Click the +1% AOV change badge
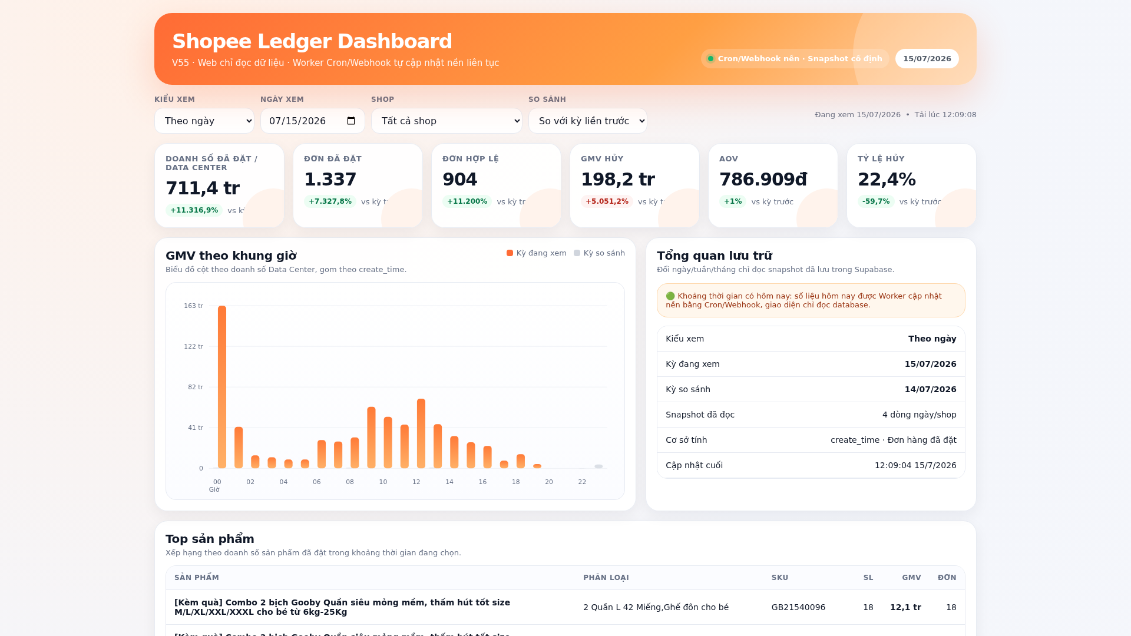The image size is (1131, 636). click(733, 201)
